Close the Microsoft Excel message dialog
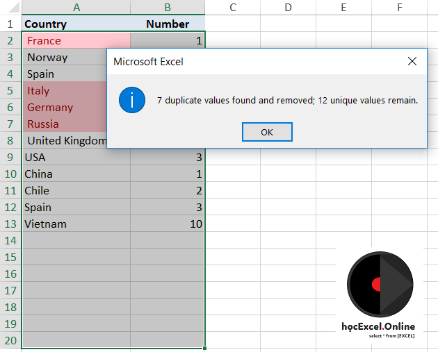This screenshot has height=352, width=438. [412, 61]
